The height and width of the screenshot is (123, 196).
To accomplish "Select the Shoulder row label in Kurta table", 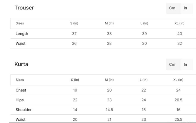I will pos(24,110).
